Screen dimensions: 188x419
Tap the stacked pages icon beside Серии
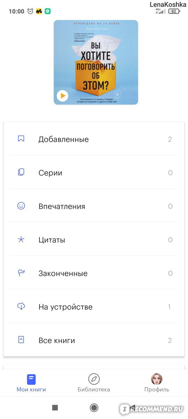point(21,172)
